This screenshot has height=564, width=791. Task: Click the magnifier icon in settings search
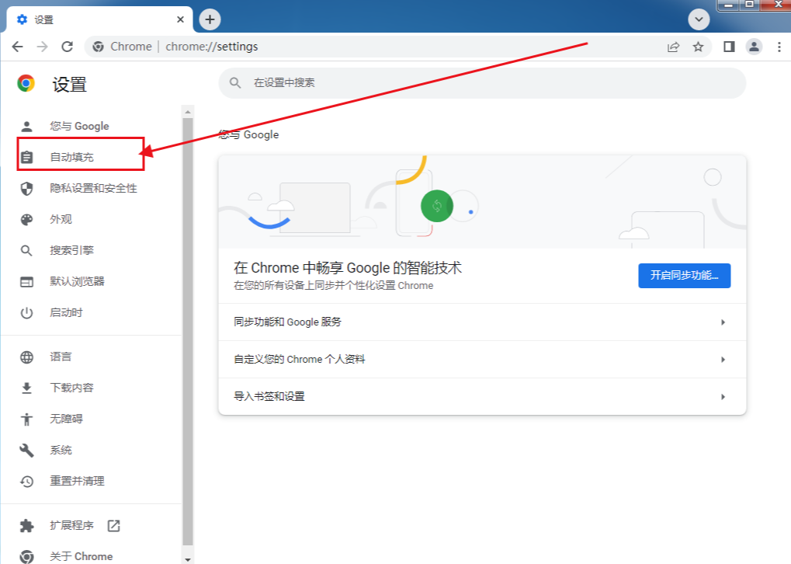click(x=235, y=83)
